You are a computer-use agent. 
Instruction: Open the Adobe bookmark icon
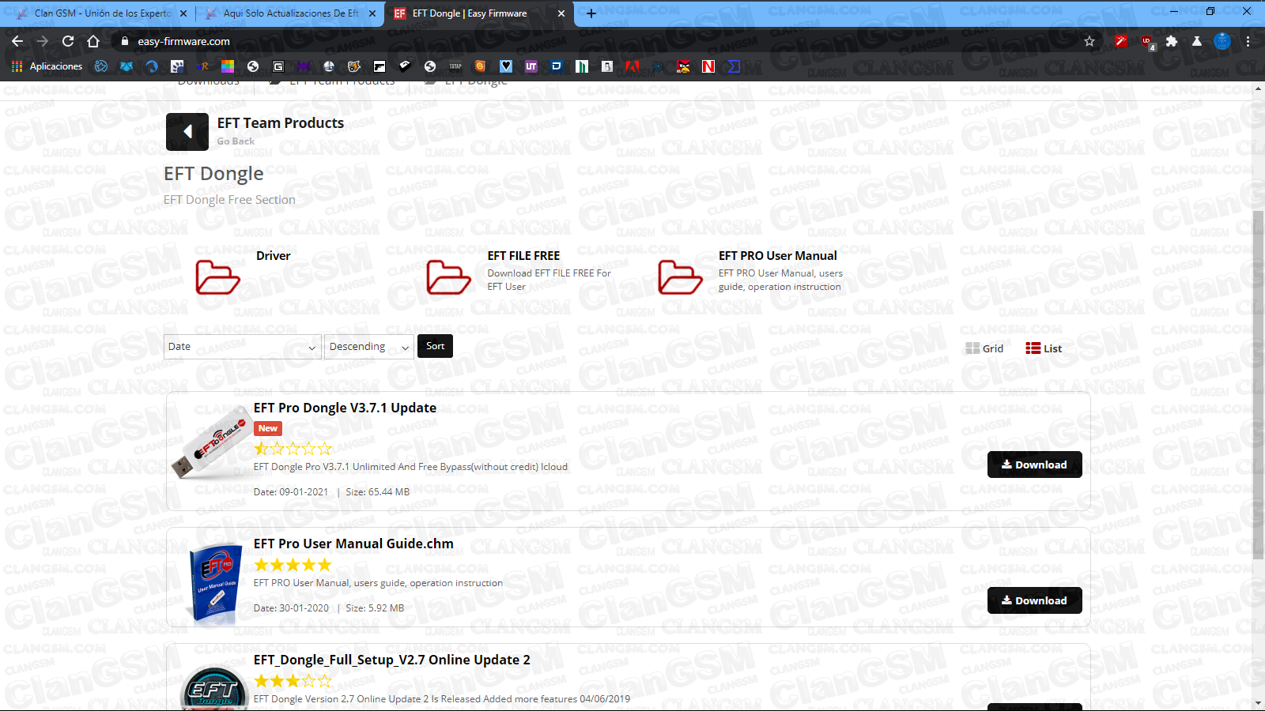click(632, 66)
